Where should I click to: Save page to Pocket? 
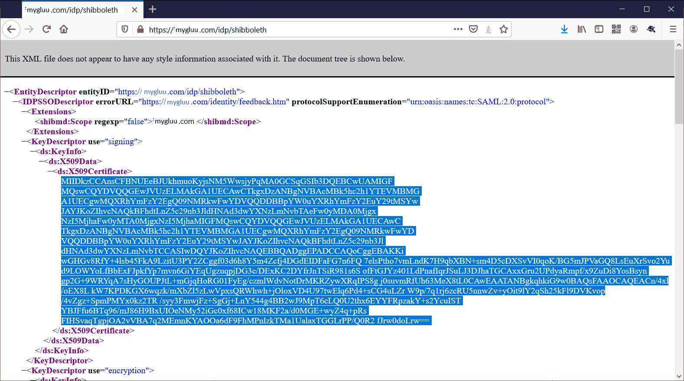(x=473, y=29)
